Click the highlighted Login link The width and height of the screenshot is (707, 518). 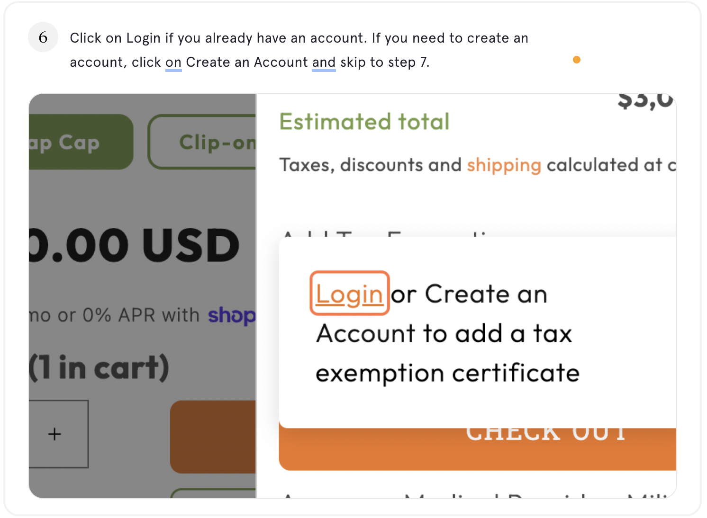click(x=349, y=294)
